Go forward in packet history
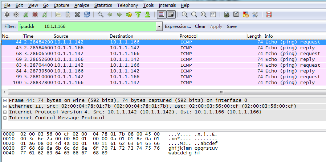Viewport: 326px width, 162px height. pos(119,14)
